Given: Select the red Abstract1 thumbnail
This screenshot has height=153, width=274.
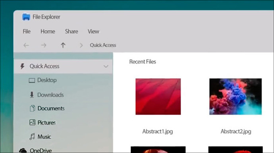Looking at the screenshot, I should pyautogui.click(x=158, y=97).
